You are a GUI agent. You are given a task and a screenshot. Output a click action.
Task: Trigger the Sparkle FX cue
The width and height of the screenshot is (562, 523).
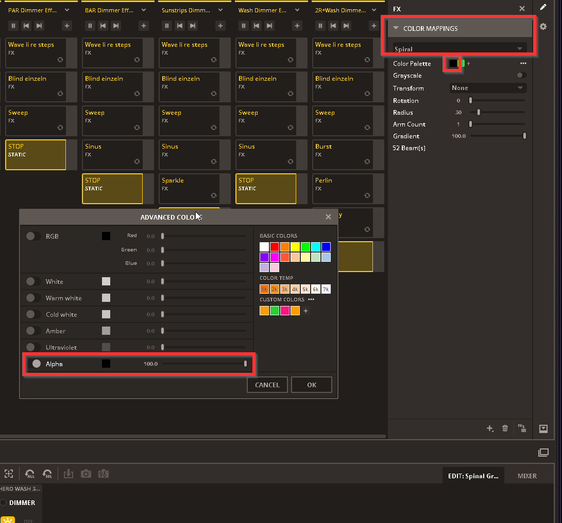pos(189,189)
